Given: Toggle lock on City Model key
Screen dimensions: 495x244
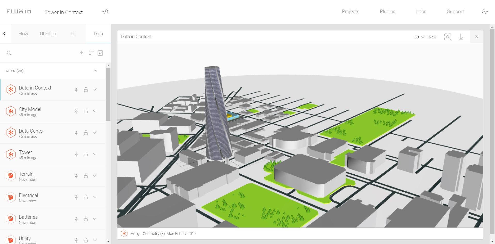Looking at the screenshot, I should (86, 111).
